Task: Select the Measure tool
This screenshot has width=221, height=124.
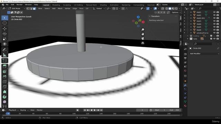Action: [x=4, y=55]
